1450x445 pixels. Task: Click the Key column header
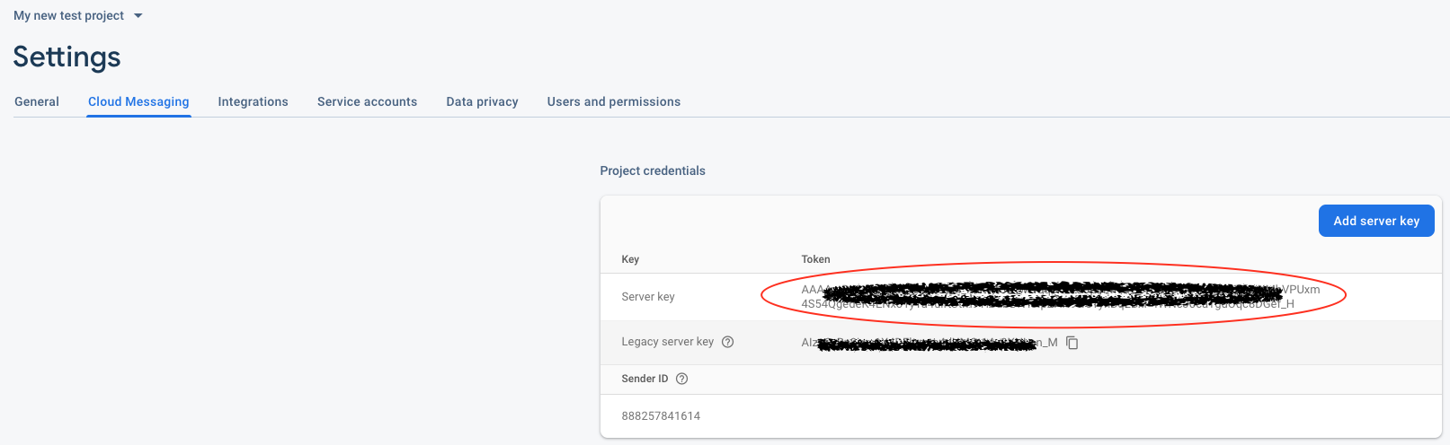click(630, 259)
